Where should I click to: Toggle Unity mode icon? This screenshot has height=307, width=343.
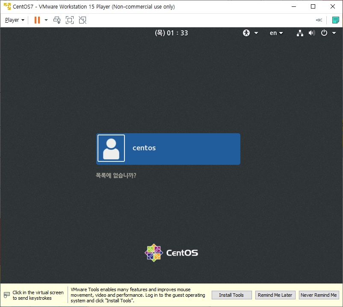click(x=83, y=20)
